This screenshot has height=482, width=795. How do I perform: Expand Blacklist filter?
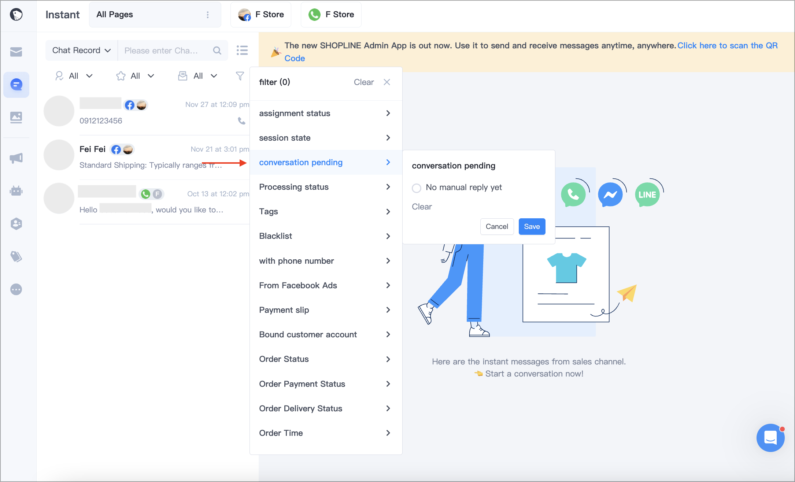point(326,236)
